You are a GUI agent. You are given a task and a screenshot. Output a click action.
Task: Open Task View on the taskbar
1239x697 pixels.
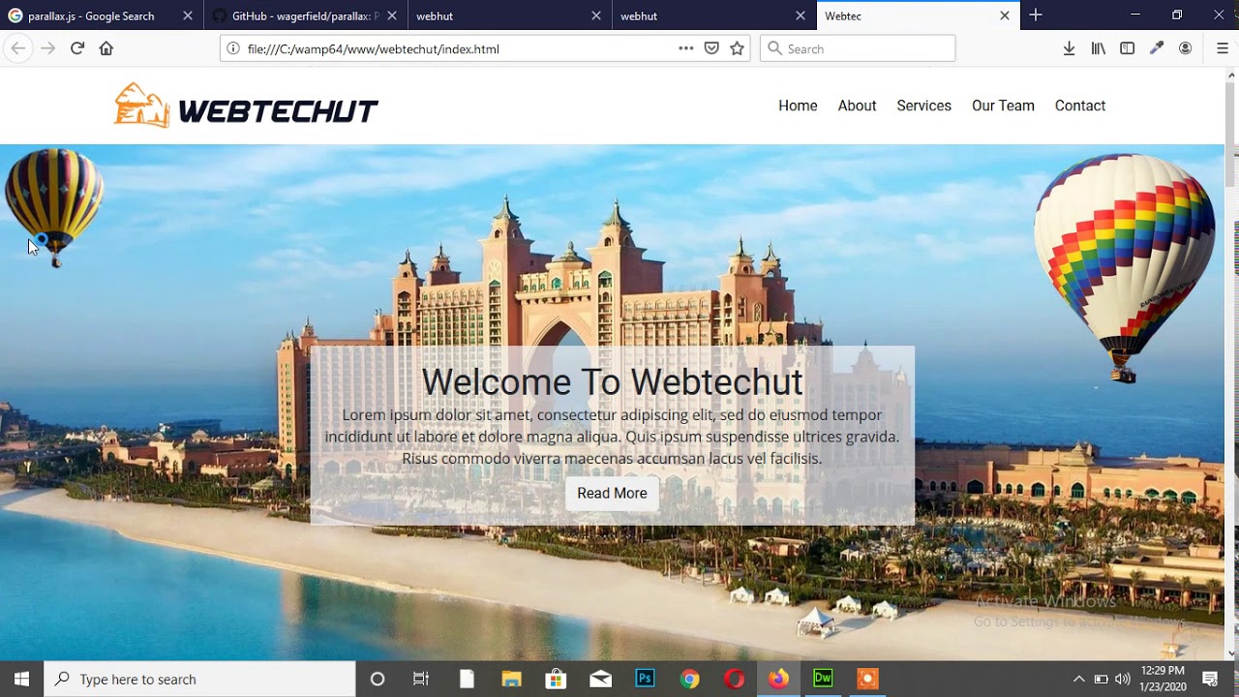[421, 679]
